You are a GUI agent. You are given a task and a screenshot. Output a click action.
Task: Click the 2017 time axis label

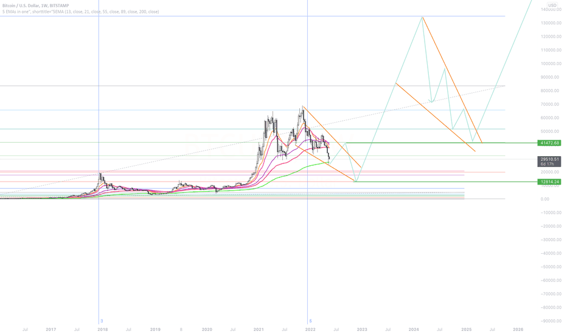coord(51,329)
